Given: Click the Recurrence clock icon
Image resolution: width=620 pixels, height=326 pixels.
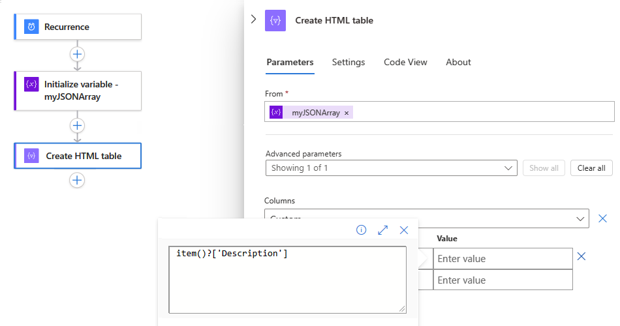Looking at the screenshot, I should pyautogui.click(x=31, y=27).
